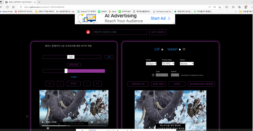Image resolution: width=253 pixels, height=131 pixels.
Task: Click the PLAY button below the timeline
Action: click(74, 83)
